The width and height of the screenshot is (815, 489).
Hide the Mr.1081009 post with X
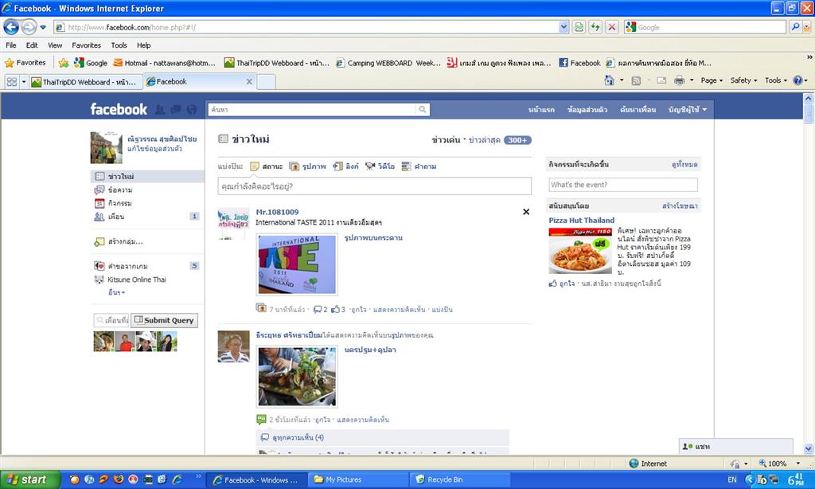point(525,212)
